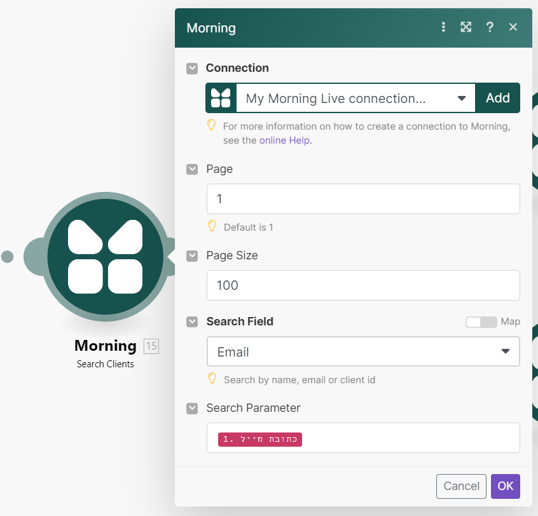Click the large Morning Search Clients module

click(x=106, y=257)
